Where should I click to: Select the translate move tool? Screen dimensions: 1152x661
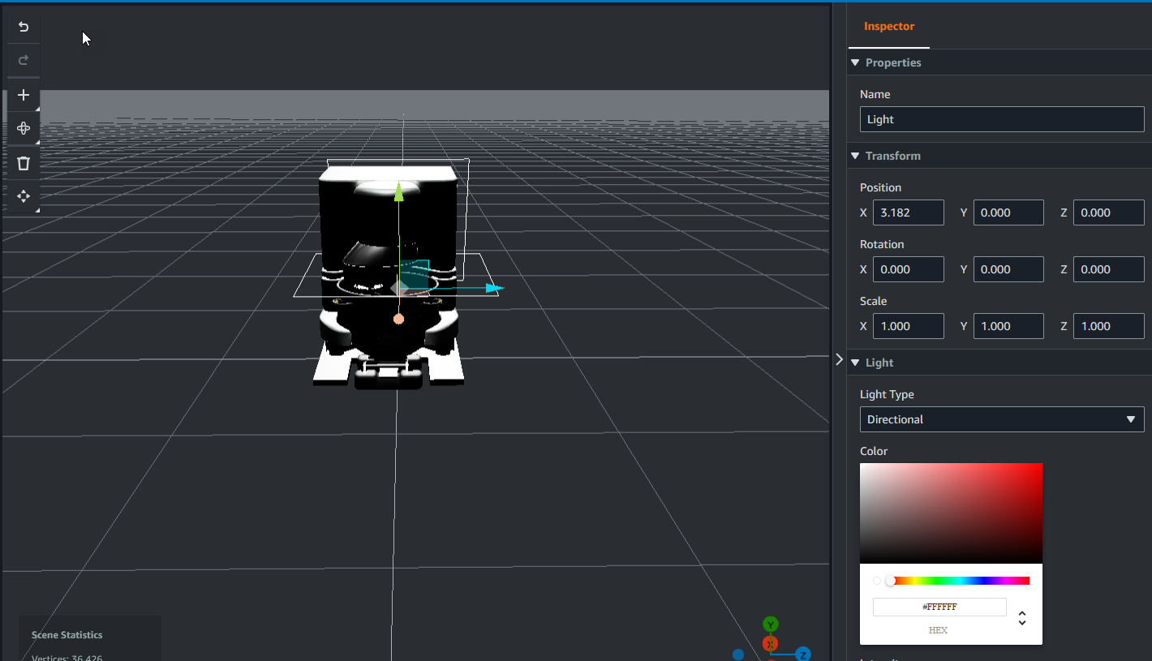pyautogui.click(x=24, y=196)
